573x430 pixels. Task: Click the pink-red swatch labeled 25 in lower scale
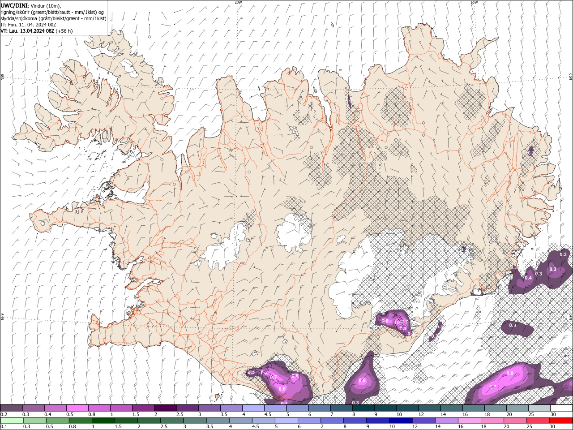539,421
